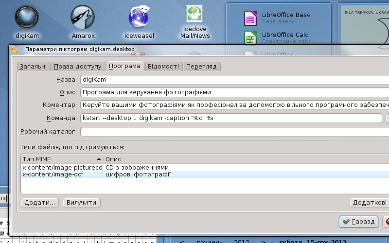
Task: Click the Додати... button
Action: point(40,203)
